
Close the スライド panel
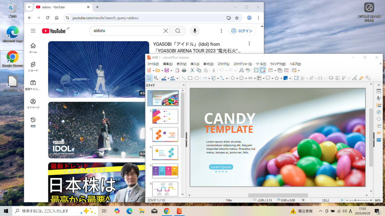pos(184,85)
